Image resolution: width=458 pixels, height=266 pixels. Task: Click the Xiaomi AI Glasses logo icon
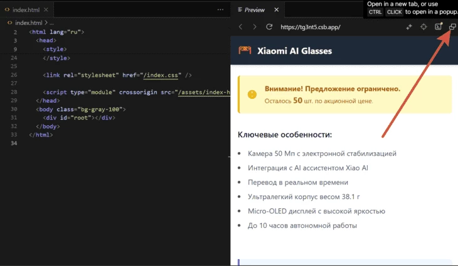coord(245,50)
